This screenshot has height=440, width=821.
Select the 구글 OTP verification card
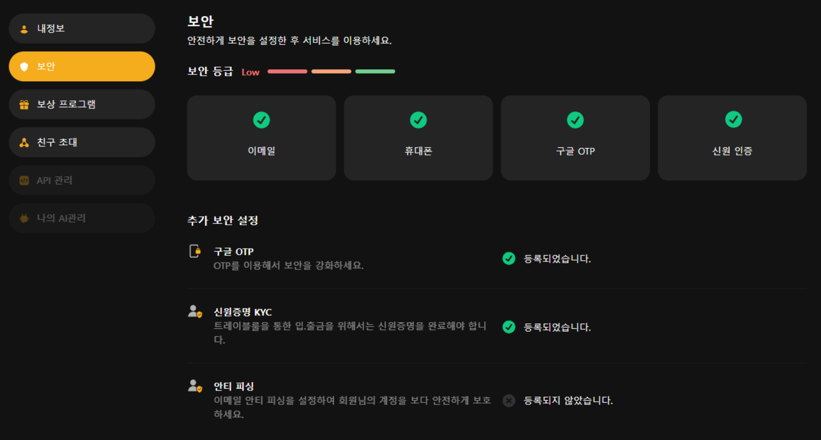click(575, 138)
